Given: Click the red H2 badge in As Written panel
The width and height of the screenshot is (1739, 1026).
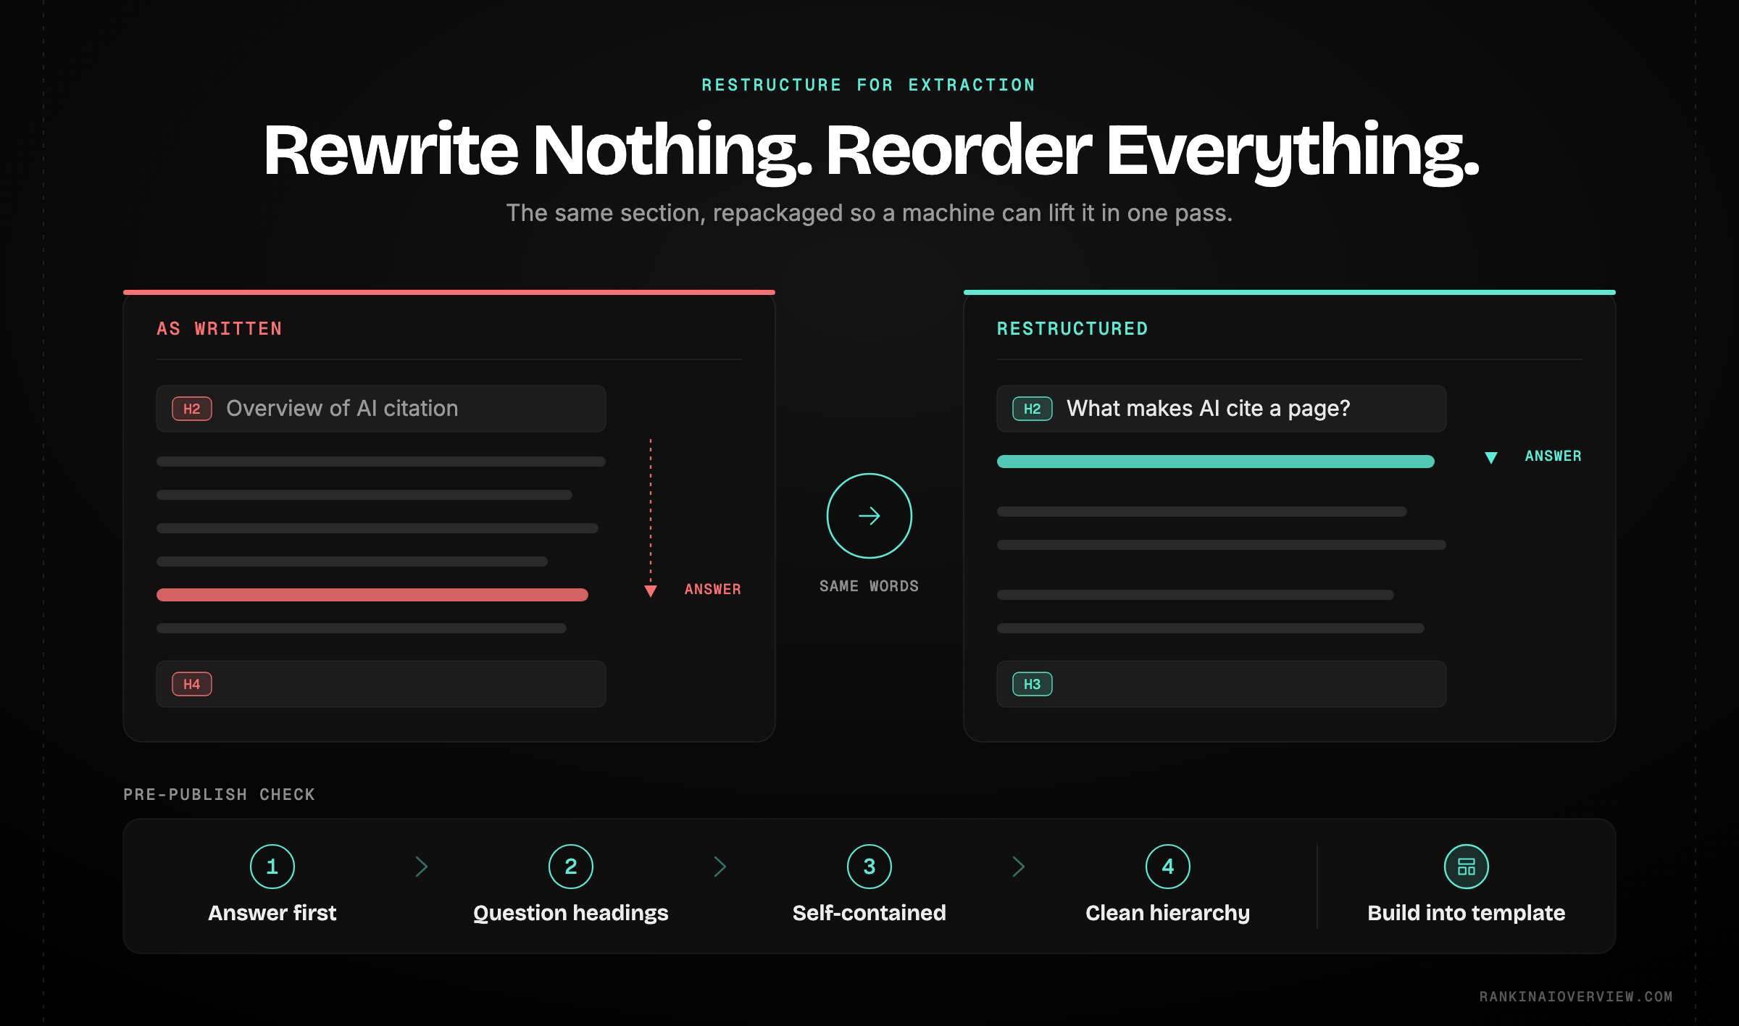Looking at the screenshot, I should coord(192,409).
